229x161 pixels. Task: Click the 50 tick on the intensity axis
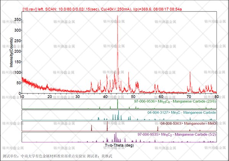point(18,83)
